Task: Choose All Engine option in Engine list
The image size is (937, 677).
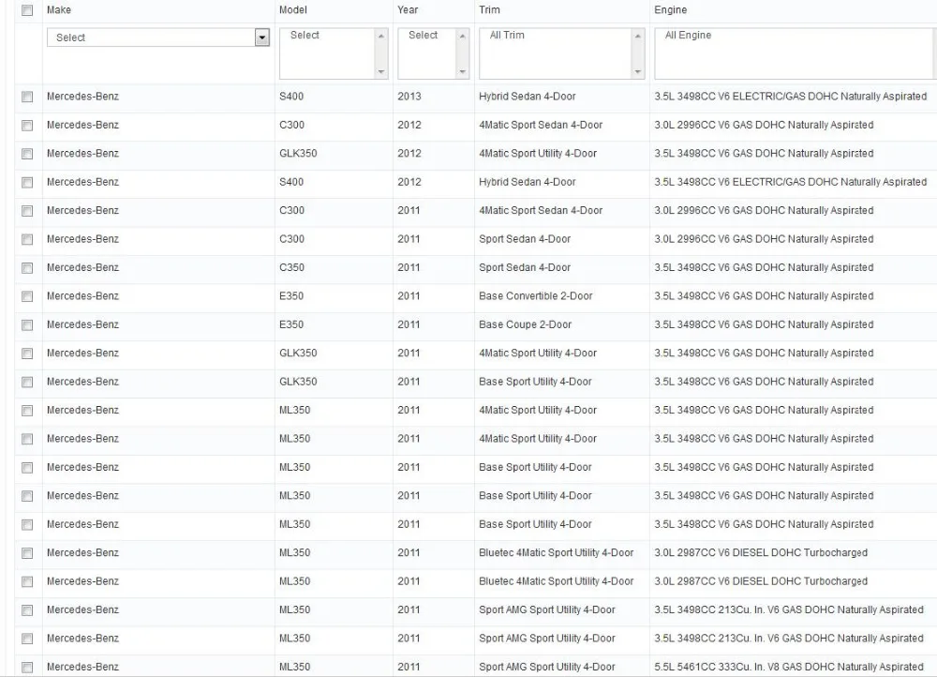Action: [x=688, y=36]
